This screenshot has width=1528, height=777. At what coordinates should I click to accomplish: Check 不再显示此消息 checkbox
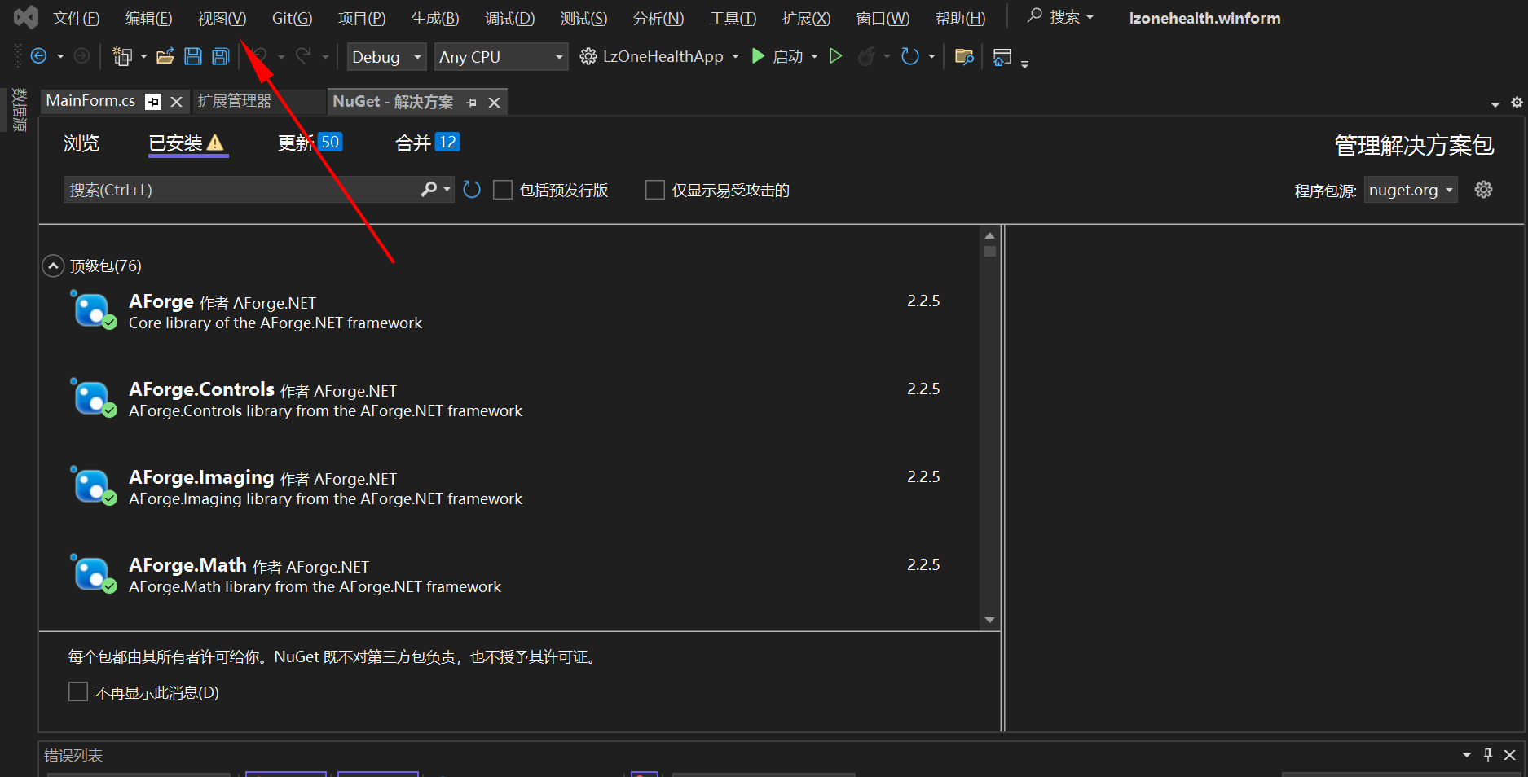(x=78, y=691)
